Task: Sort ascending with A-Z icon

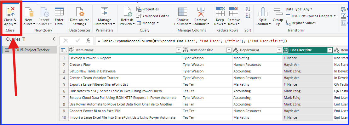Action: coord(248,9)
